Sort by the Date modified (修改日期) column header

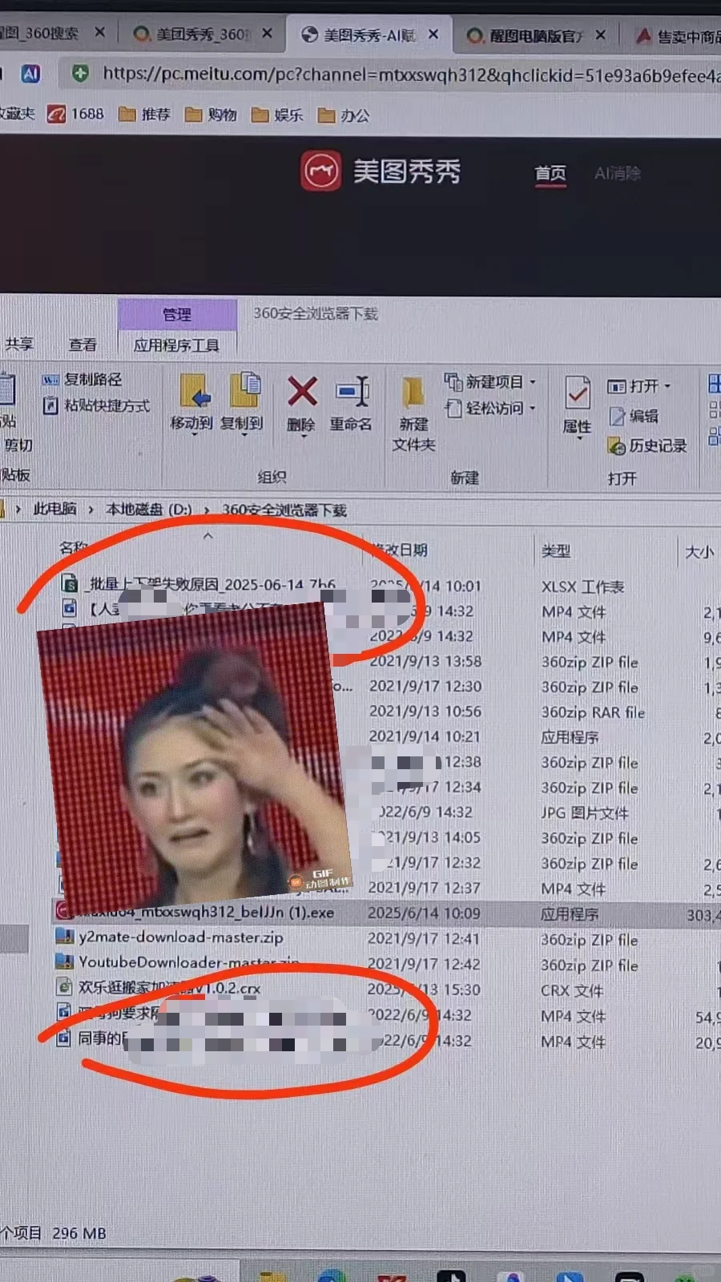[x=401, y=550]
